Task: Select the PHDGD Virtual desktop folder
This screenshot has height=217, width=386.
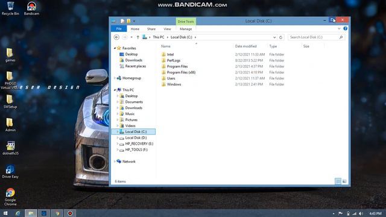Action: tap(10, 80)
